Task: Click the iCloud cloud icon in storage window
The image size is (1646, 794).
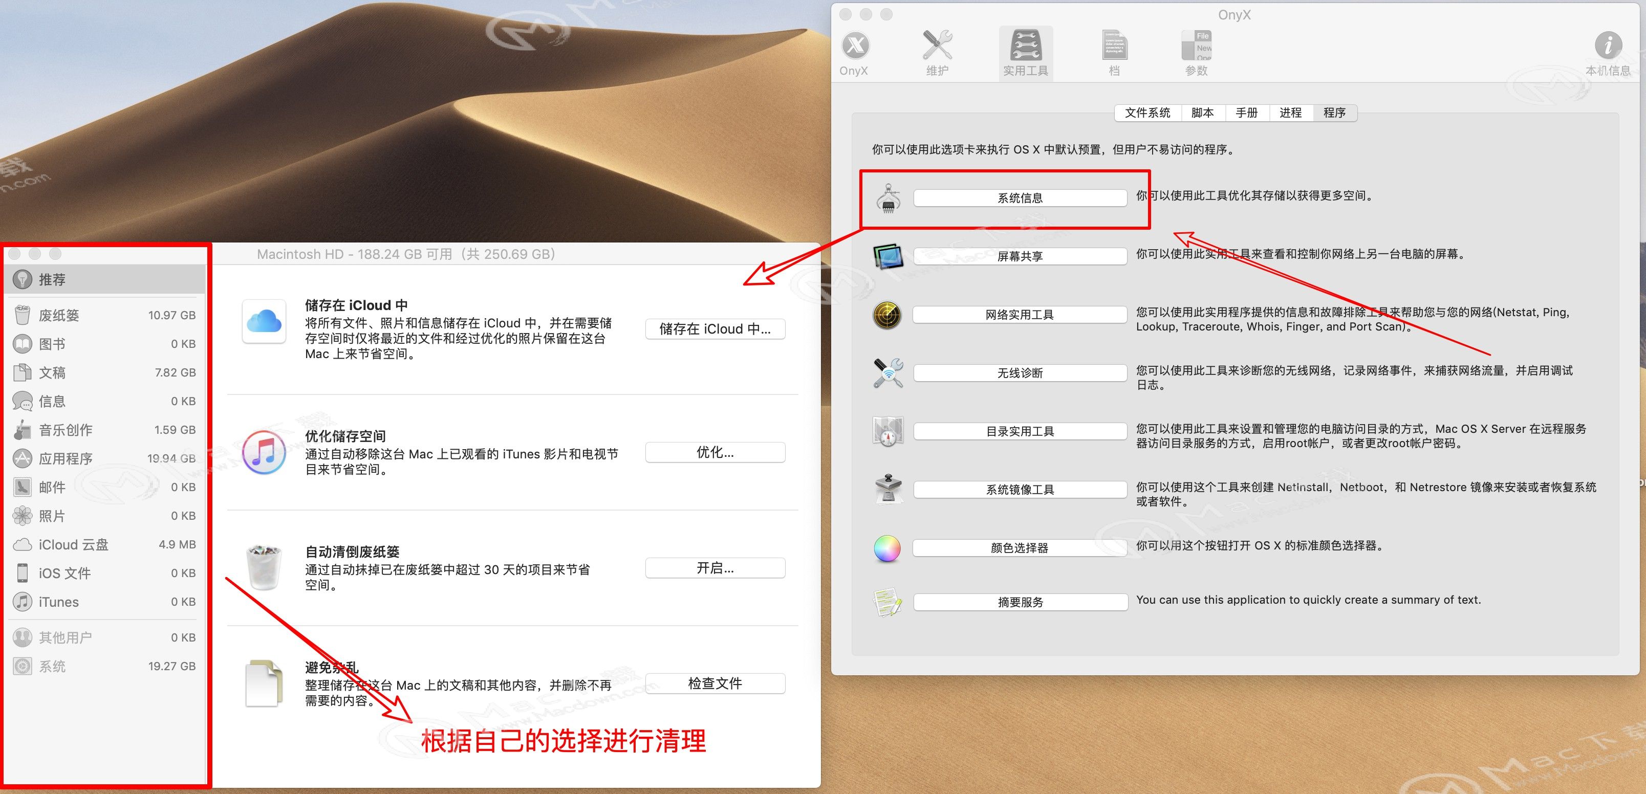Action: pos(264,321)
